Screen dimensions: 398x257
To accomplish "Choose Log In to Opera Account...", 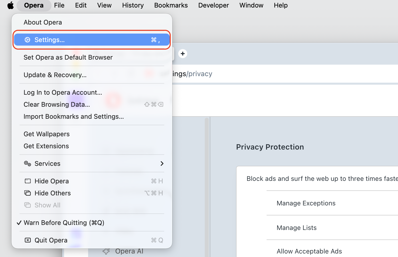I will tap(92, 92).
